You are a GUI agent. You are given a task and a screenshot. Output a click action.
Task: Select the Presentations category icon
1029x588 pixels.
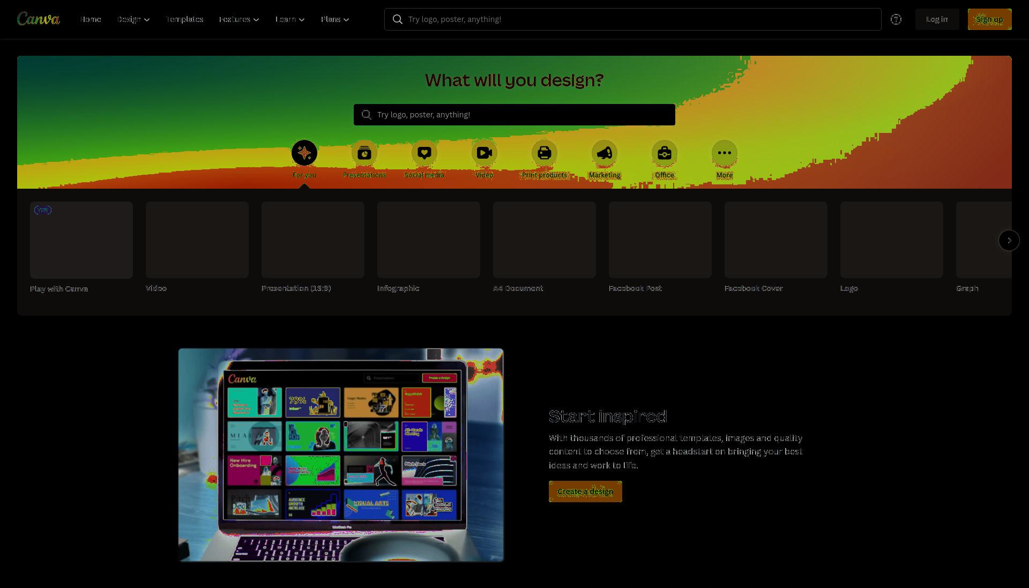click(x=364, y=153)
